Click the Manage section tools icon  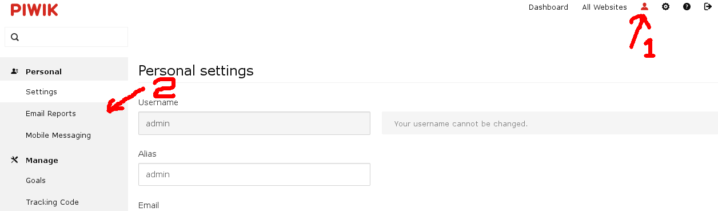point(15,160)
